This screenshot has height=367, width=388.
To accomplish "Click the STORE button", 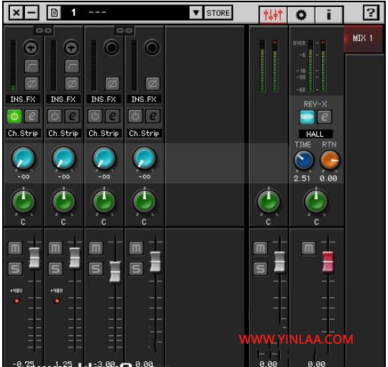I will tap(218, 13).
